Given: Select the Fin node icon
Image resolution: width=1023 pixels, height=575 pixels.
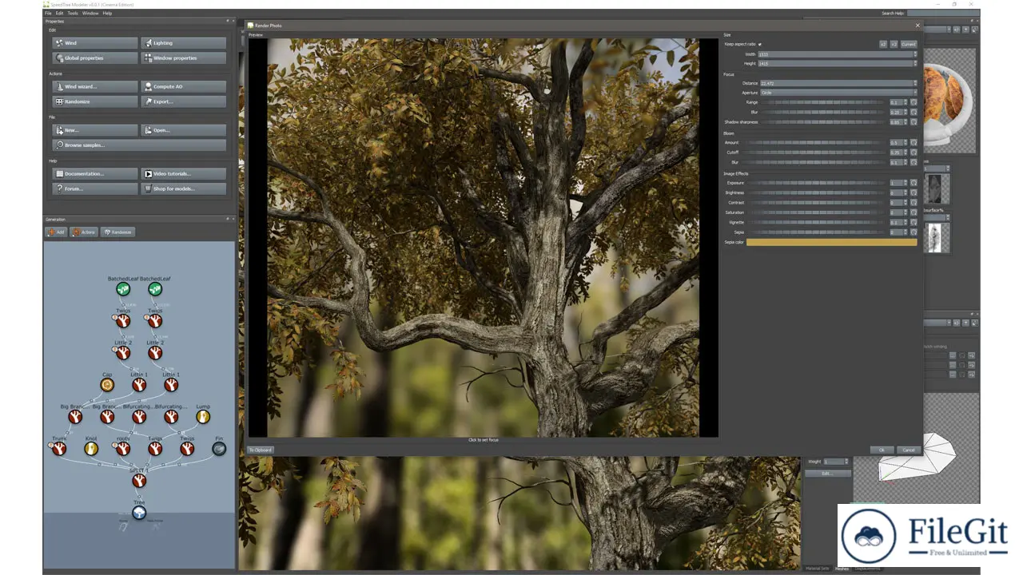Looking at the screenshot, I should tap(219, 449).
